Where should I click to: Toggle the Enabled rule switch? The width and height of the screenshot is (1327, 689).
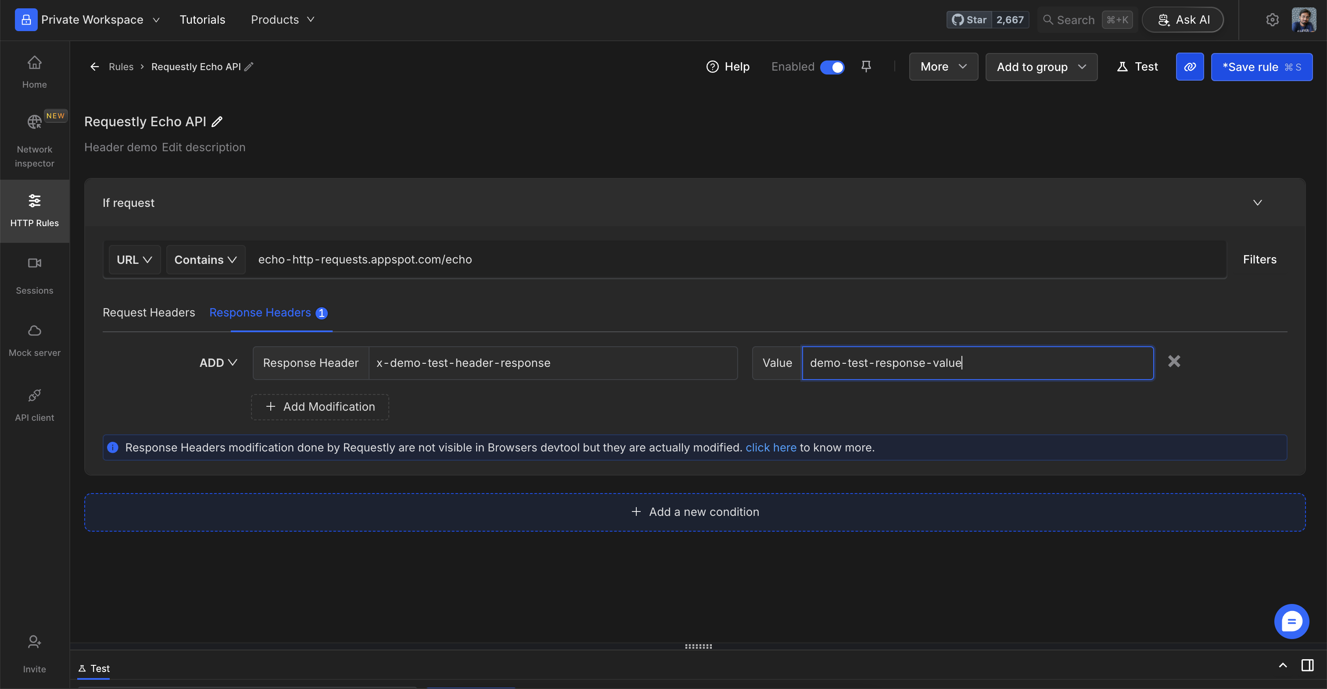(x=832, y=67)
